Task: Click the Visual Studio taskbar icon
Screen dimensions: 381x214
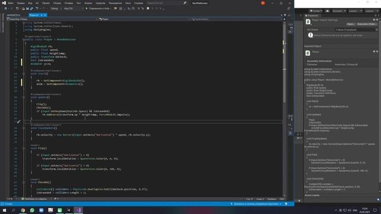Action: 78,210
